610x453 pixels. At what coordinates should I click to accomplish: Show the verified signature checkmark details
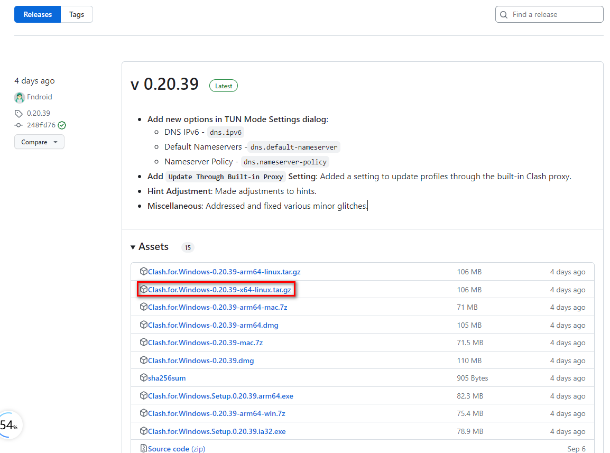[x=62, y=125]
